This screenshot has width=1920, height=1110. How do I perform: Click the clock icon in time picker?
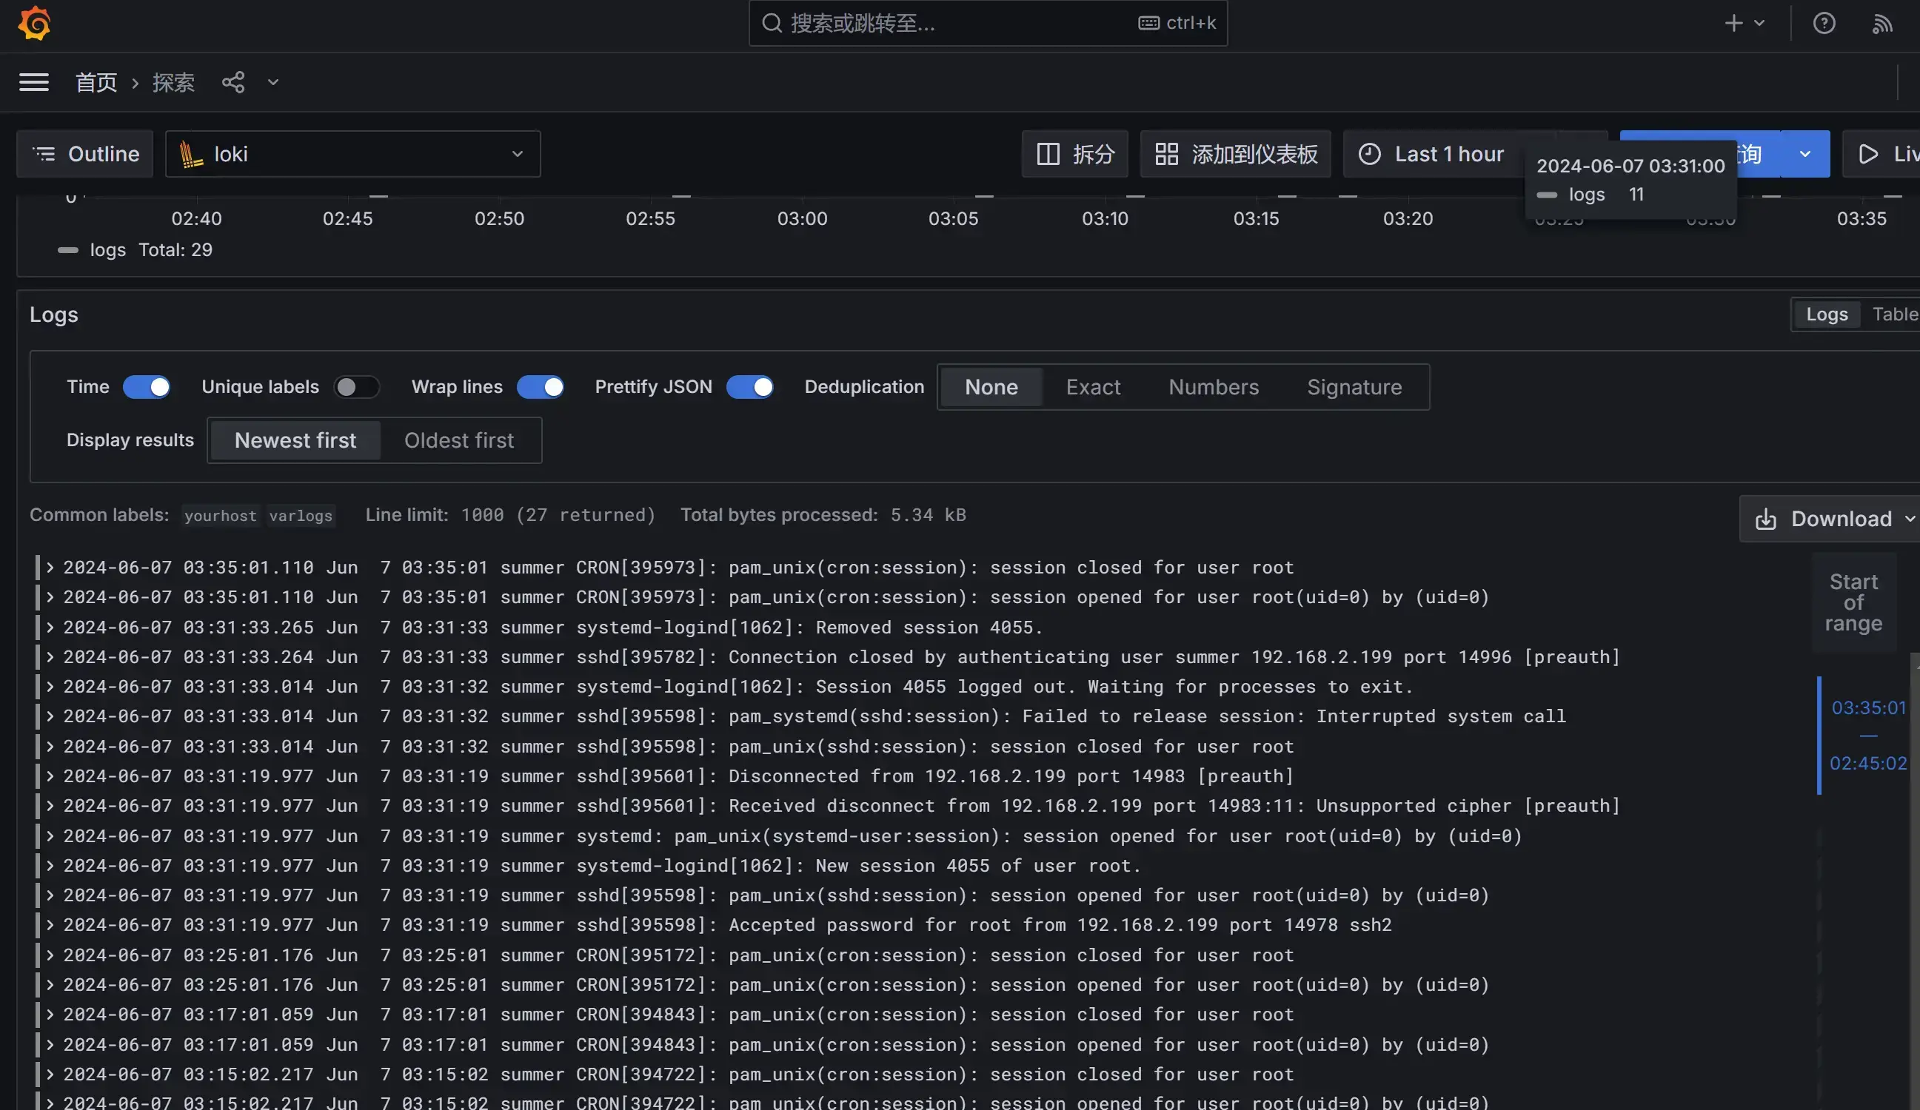tap(1369, 154)
